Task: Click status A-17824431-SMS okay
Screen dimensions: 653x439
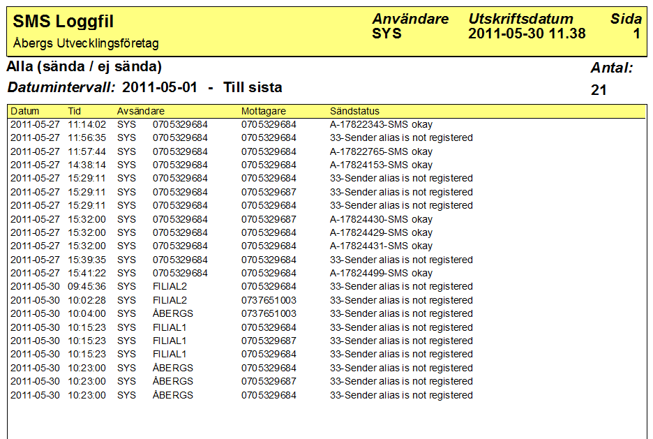Action: click(x=381, y=246)
